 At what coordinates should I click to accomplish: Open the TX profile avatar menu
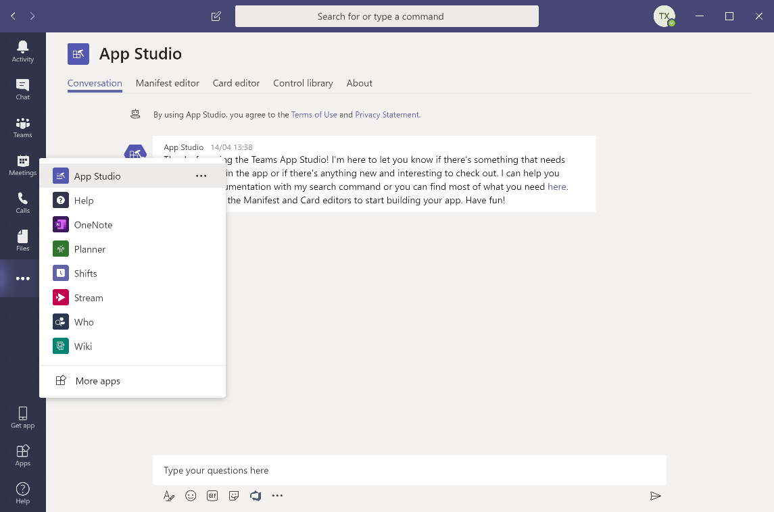point(664,16)
